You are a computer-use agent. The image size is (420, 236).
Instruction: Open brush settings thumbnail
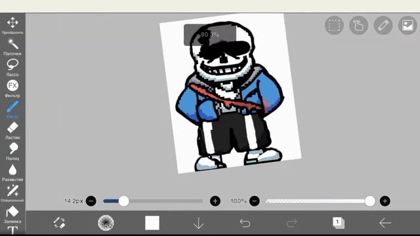(x=106, y=223)
